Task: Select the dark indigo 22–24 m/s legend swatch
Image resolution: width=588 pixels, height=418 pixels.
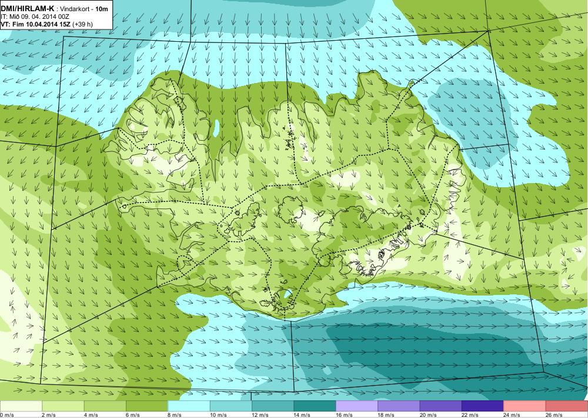Action: pos(483,406)
